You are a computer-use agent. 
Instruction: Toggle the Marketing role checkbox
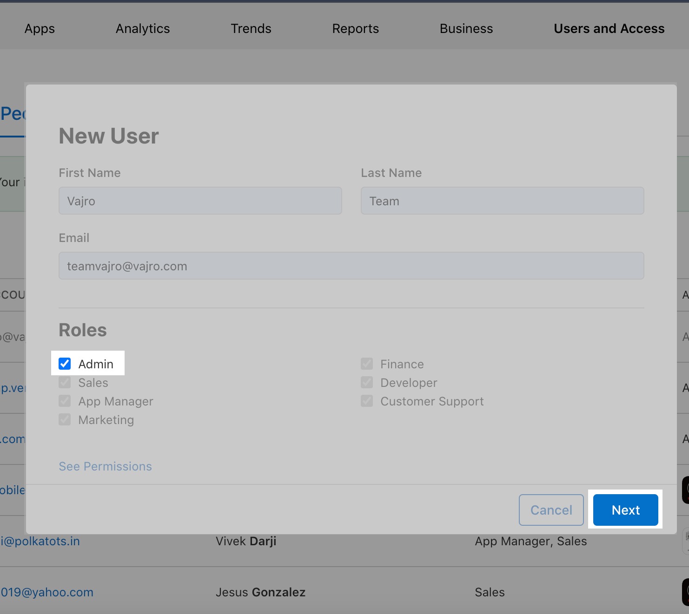pos(65,419)
